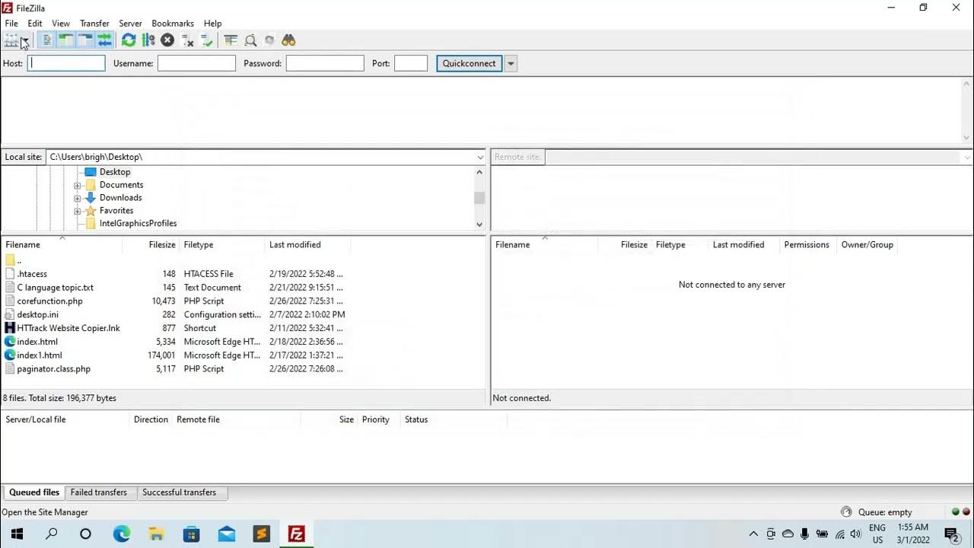974x548 pixels.
Task: Reconnect to last server icon
Action: (207, 40)
